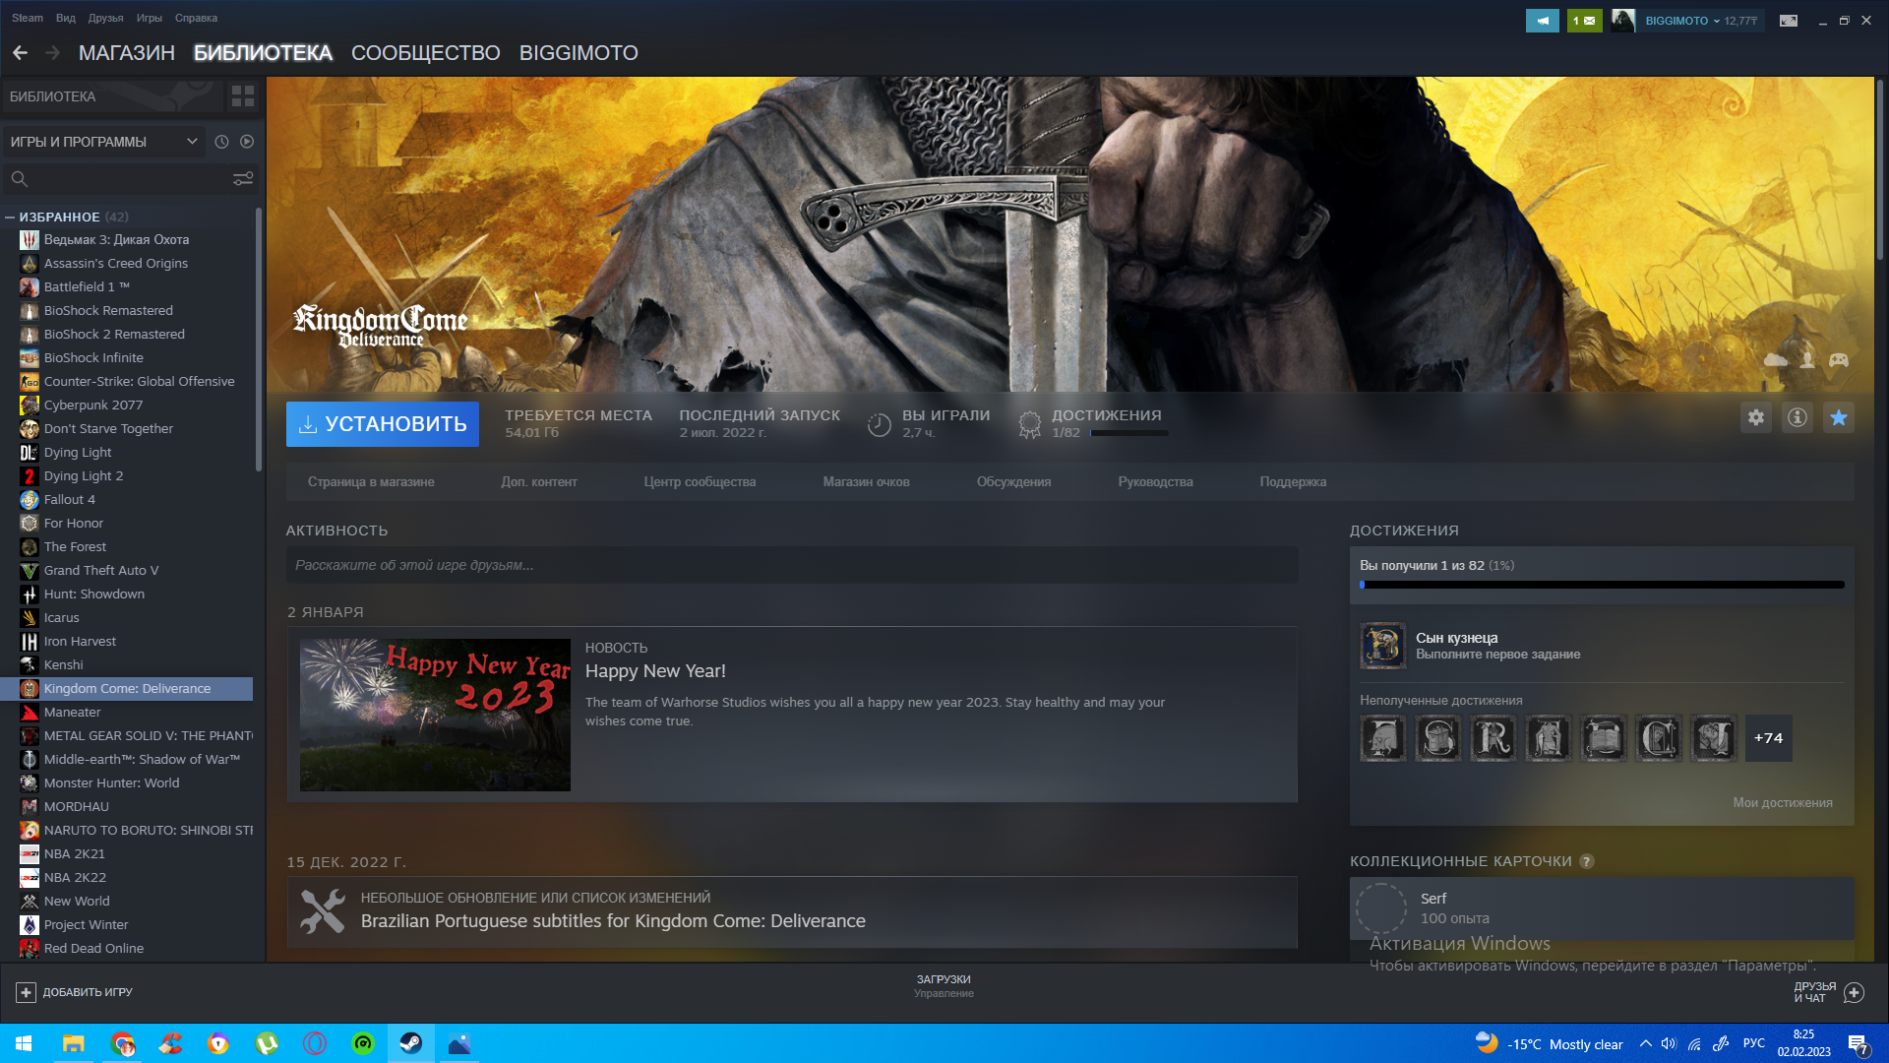
Task: Click the activity post input field
Action: point(792,566)
